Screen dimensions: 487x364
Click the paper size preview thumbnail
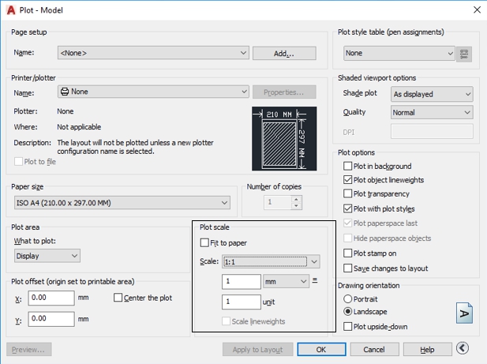(284, 138)
